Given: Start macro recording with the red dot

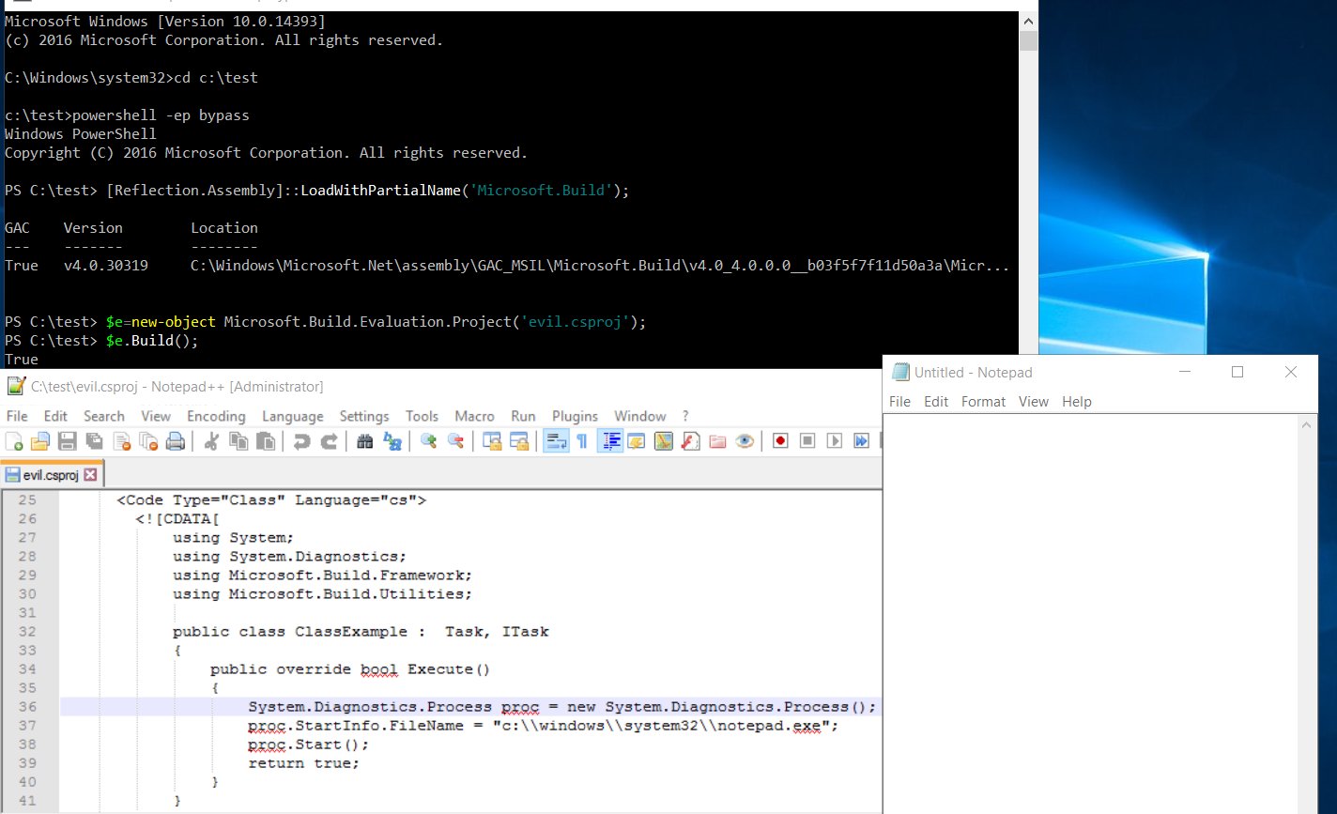Looking at the screenshot, I should tap(780, 440).
